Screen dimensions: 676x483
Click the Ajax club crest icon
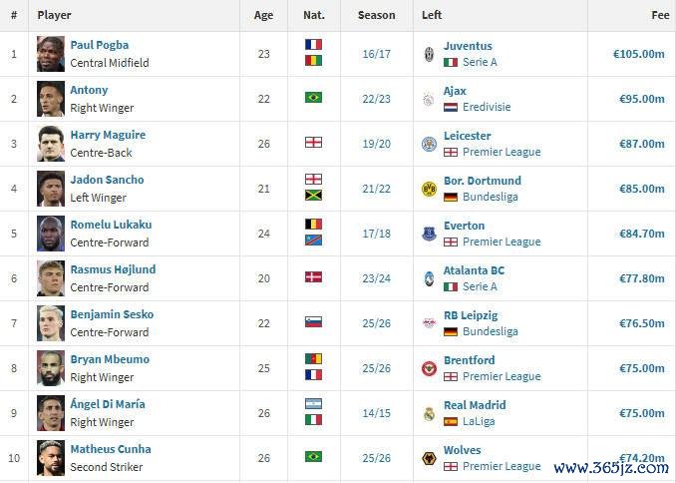point(429,99)
